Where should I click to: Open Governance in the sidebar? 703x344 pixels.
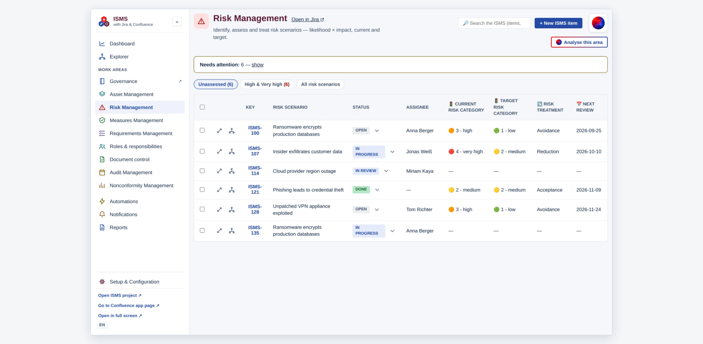(x=140, y=81)
